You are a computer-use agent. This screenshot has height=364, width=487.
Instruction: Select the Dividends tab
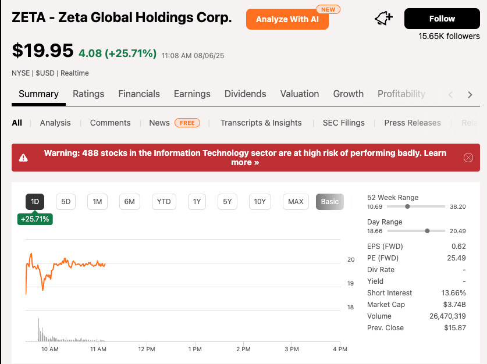(245, 94)
